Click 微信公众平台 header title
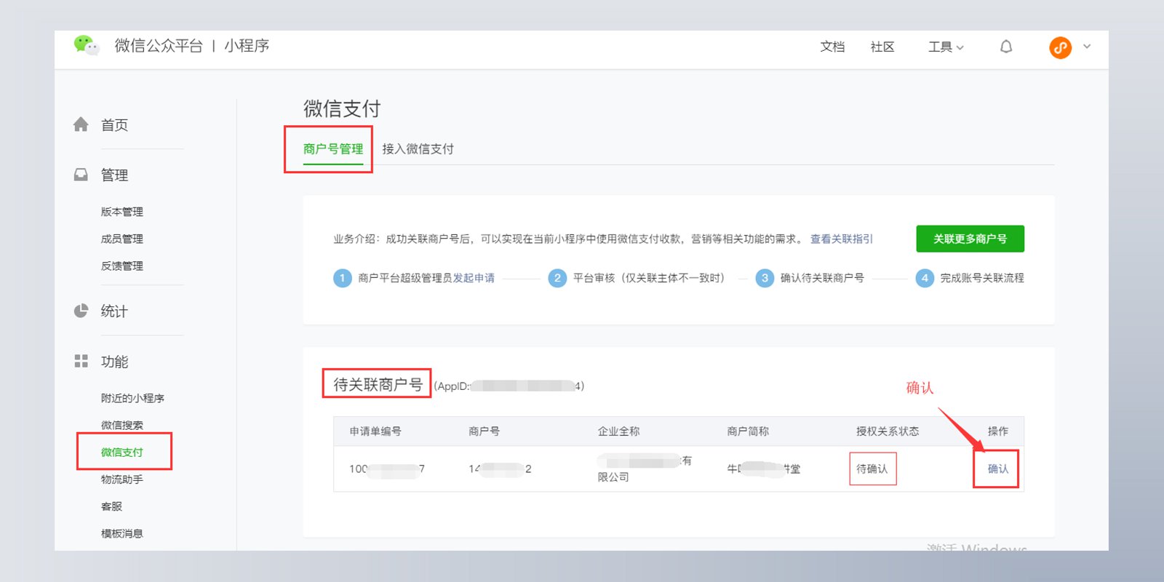 click(159, 45)
